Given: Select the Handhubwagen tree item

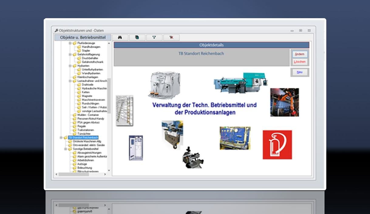Looking at the screenshot, I should [x=91, y=47].
